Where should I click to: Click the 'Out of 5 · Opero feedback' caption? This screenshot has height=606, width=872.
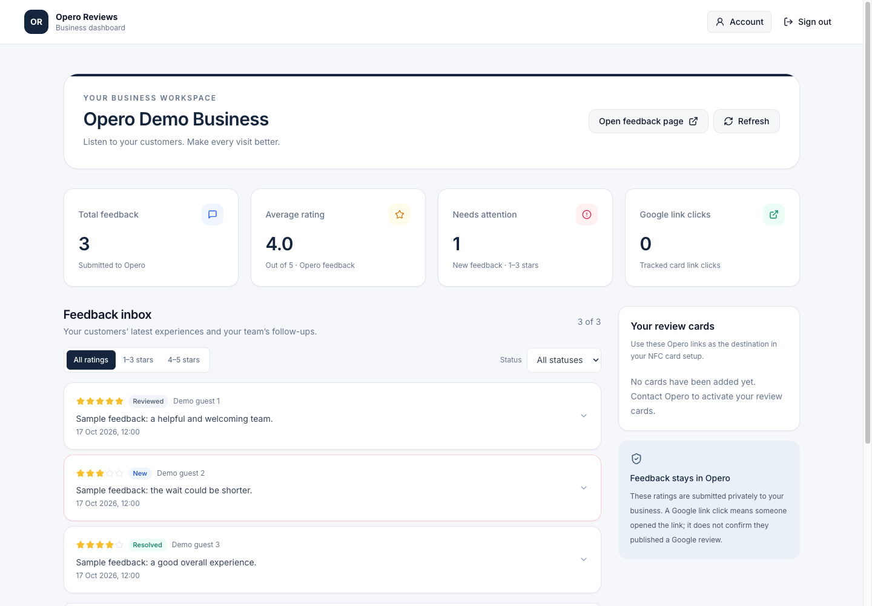point(310,265)
